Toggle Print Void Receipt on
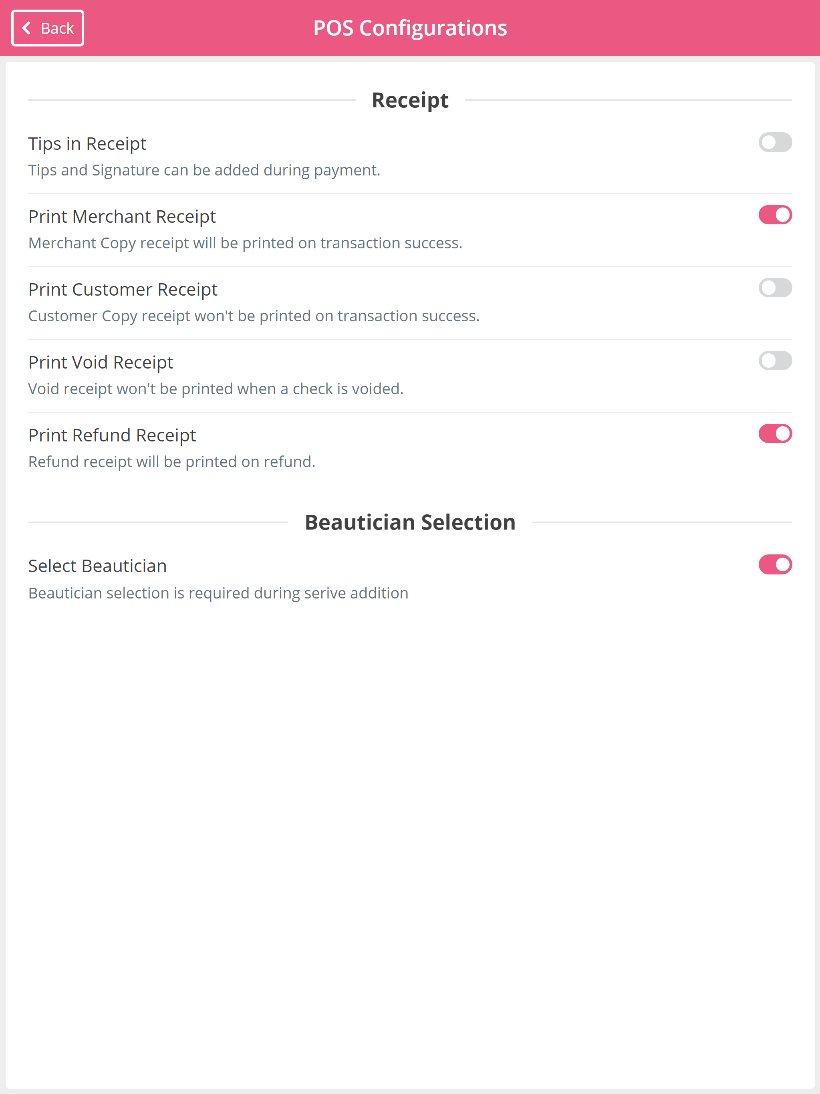Viewport: 820px width, 1094px height. 775,361
